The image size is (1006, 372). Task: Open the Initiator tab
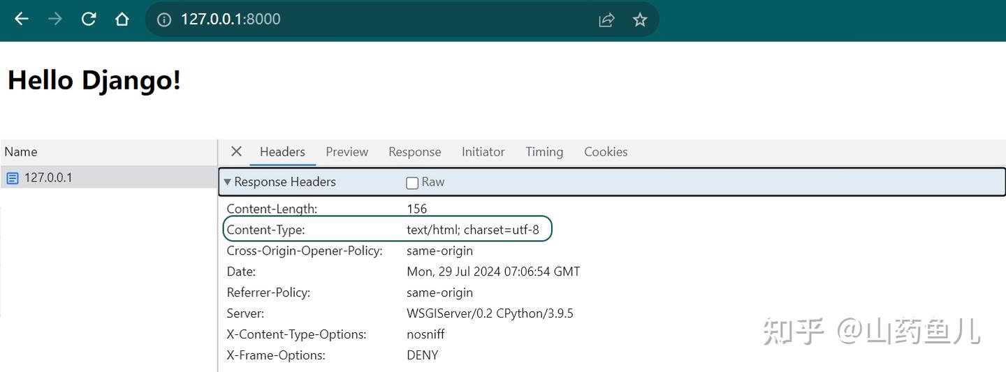(x=483, y=151)
